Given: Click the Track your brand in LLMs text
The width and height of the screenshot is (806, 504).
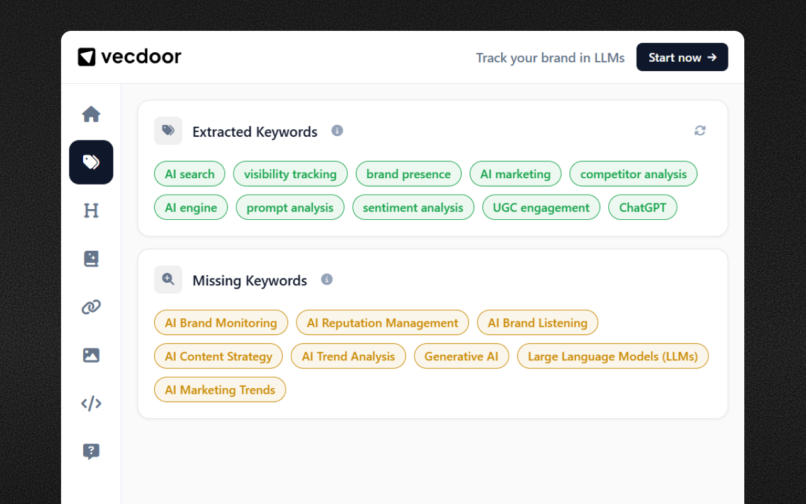Looking at the screenshot, I should click(x=550, y=57).
